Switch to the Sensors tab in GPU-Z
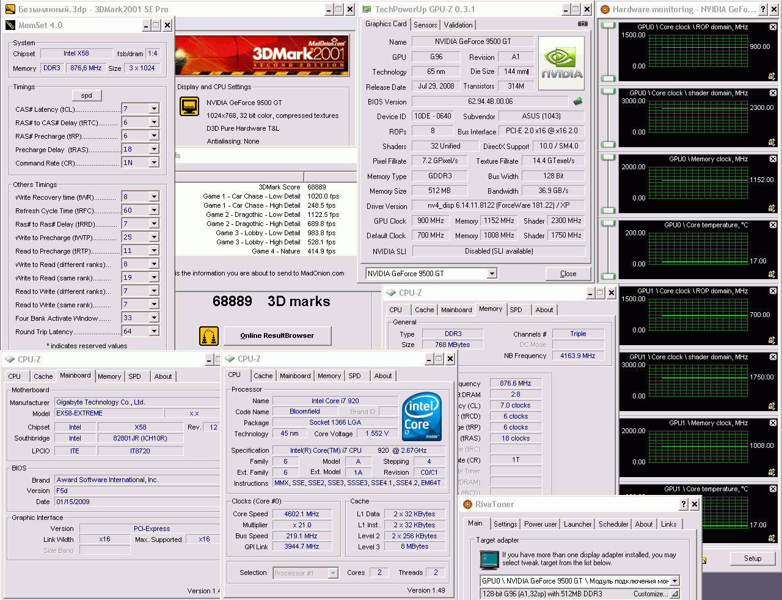Viewport: 782px width, 600px height. (x=425, y=25)
